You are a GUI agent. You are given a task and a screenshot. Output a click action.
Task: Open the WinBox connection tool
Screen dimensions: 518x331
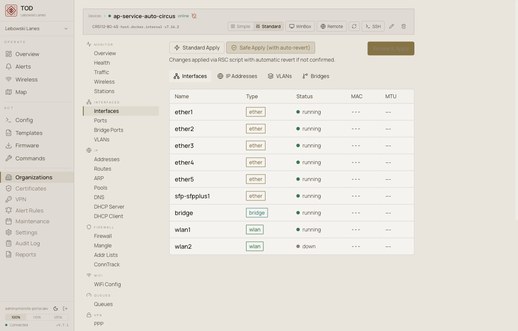[x=300, y=26]
